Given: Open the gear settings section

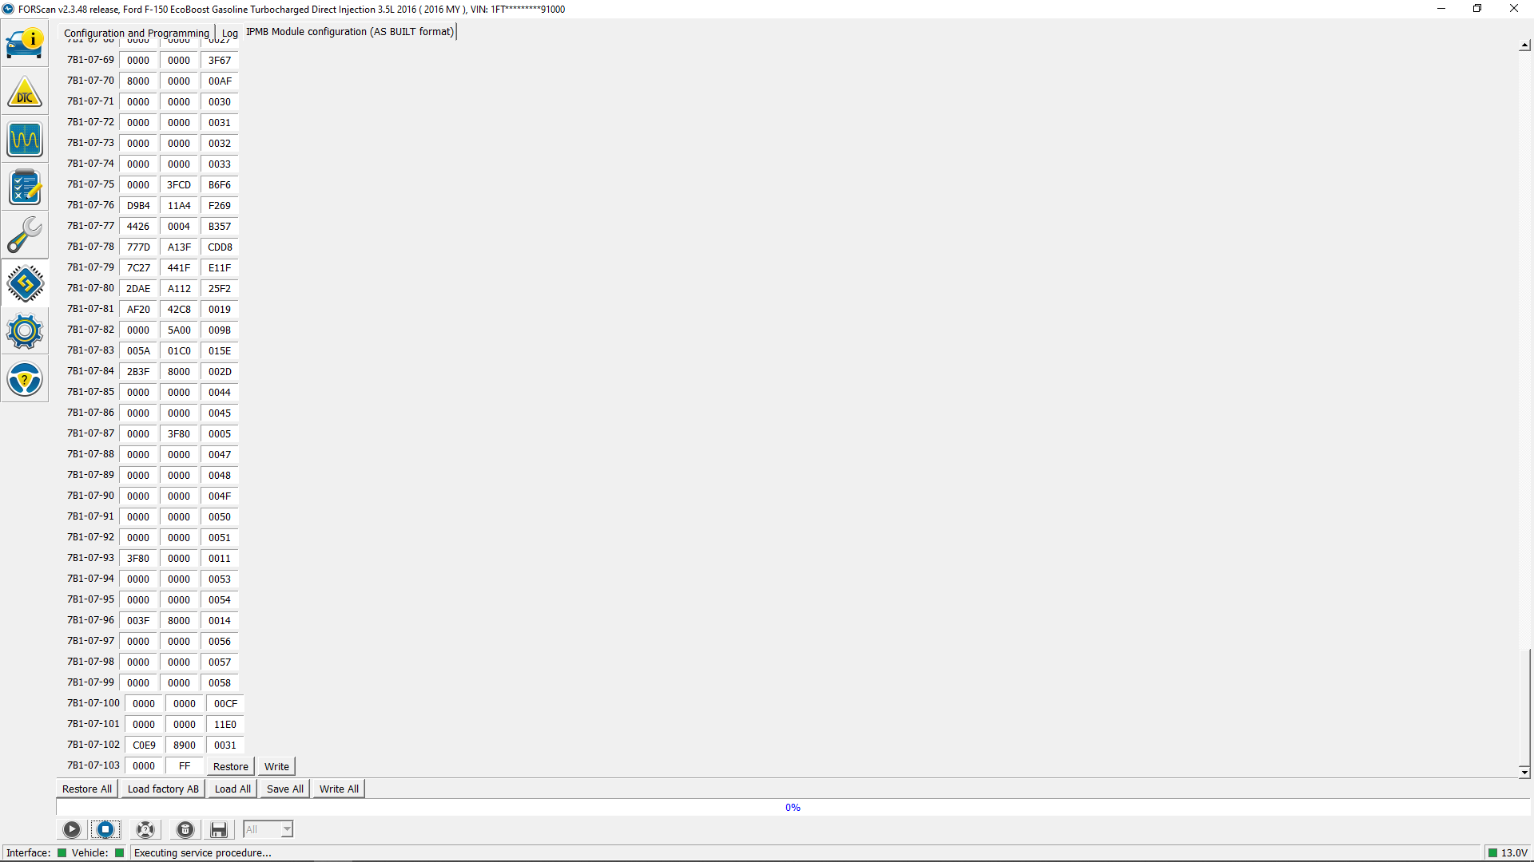Looking at the screenshot, I should click(x=25, y=331).
